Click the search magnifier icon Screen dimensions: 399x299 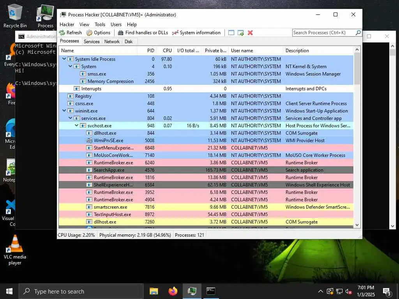tap(358, 33)
